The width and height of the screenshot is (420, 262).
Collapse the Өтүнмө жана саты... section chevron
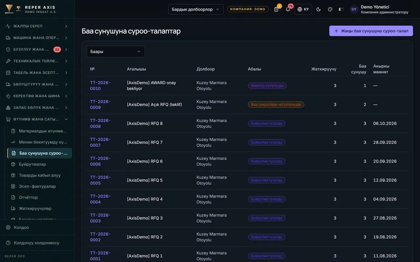(66, 119)
